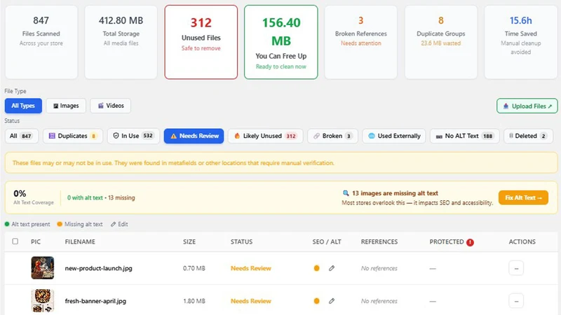Viewport: 561px width, 315px height.
Task: Click the Total Storage 412.80 MB card
Action: tap(121, 42)
